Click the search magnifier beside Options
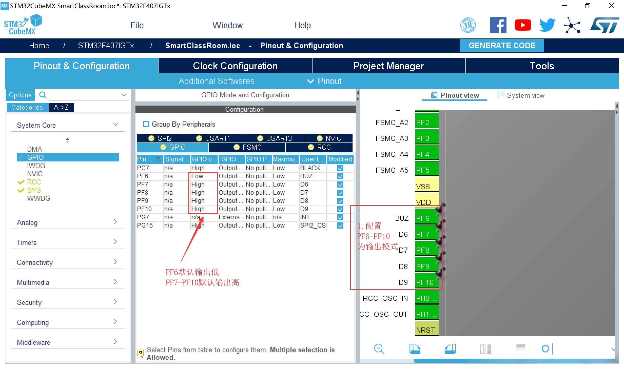Image resolution: width=624 pixels, height=369 pixels. click(x=42, y=95)
